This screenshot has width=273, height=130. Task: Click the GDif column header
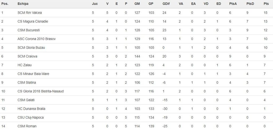click(x=166, y=4)
